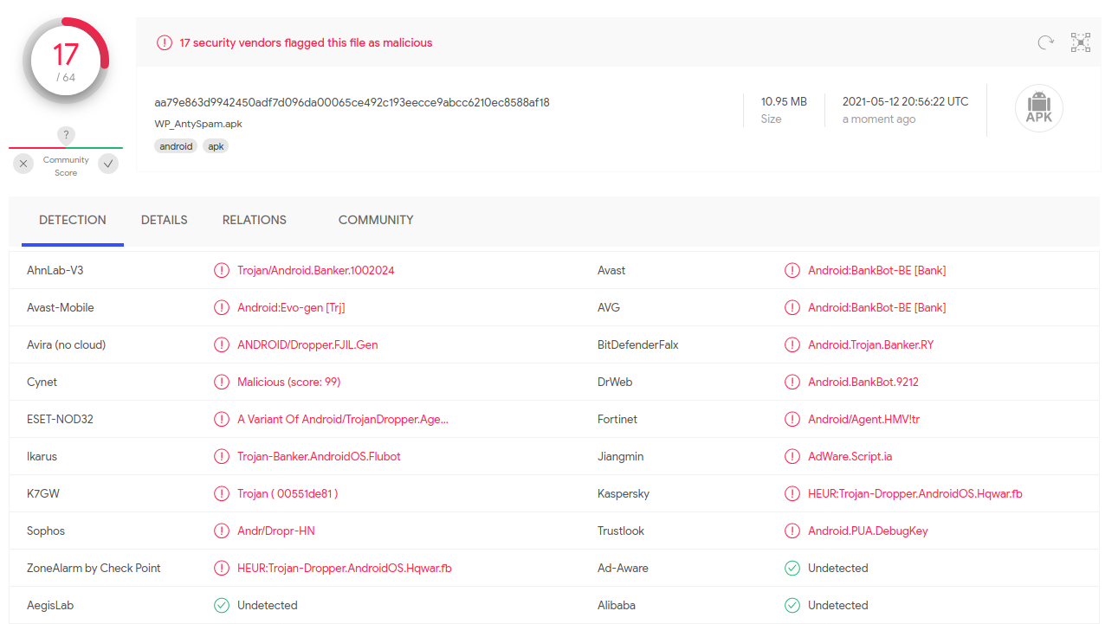1118x624 pixels.
Task: Click the WP_AntySpam.apk file name
Action: [x=198, y=124]
